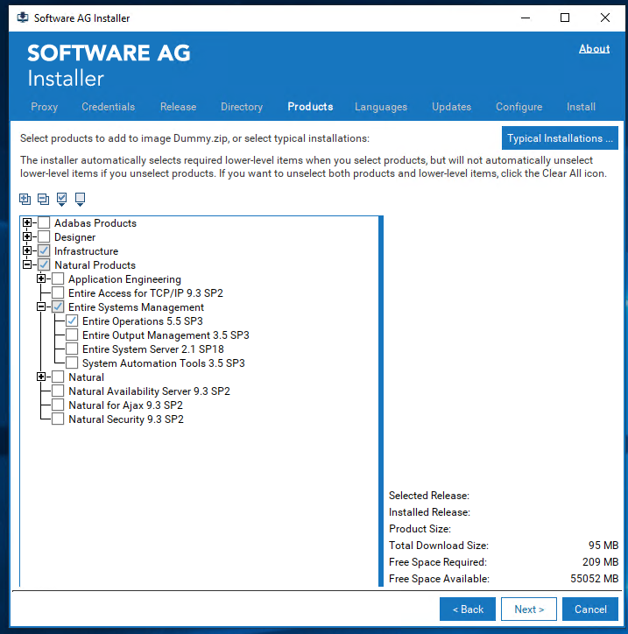Open Typical Installations dialog
Image resolution: width=628 pixels, height=634 pixels.
(561, 138)
